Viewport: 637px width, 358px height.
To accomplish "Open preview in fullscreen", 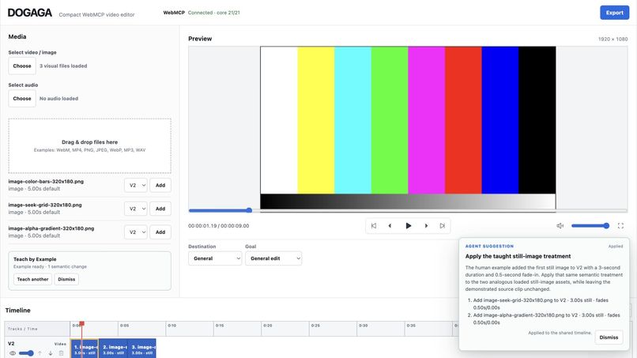I will click(x=620, y=226).
